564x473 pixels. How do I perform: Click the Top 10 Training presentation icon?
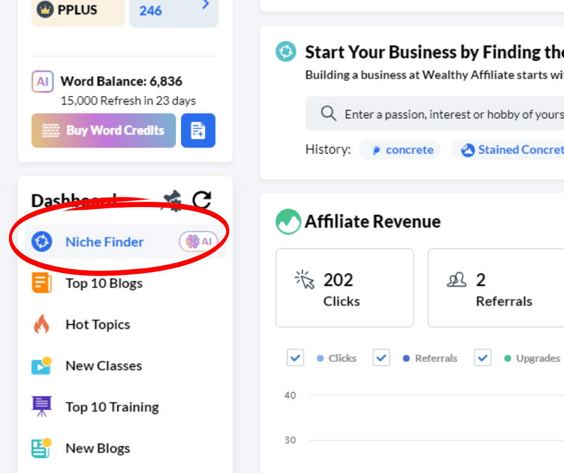click(42, 406)
